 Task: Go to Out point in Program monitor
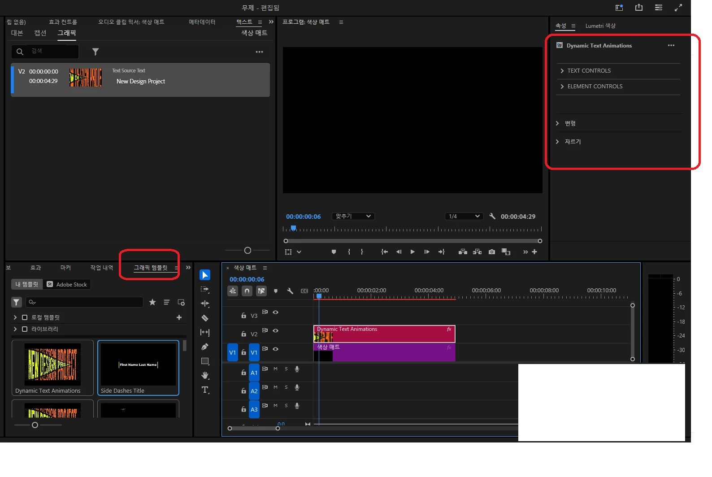coord(442,252)
